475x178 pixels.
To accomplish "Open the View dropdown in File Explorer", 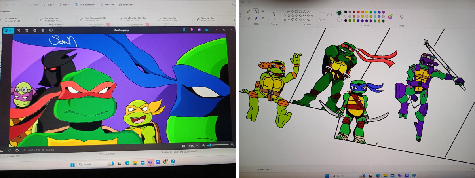I will coord(49,4).
